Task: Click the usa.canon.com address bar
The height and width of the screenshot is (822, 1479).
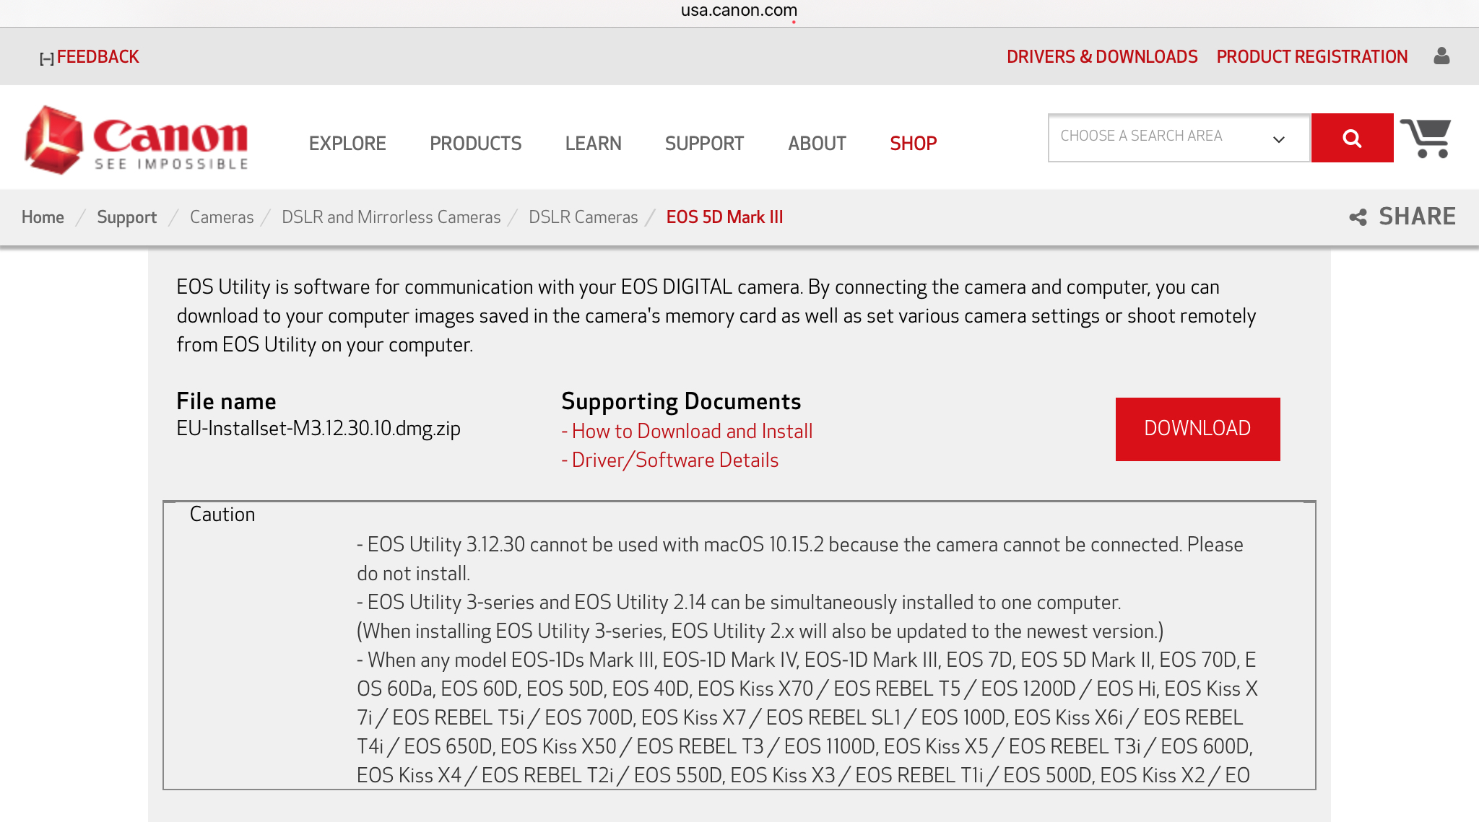Action: point(739,11)
